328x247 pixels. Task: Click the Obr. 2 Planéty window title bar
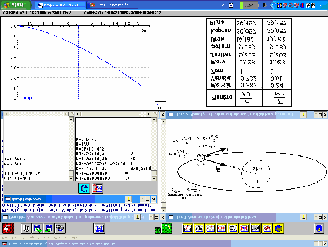[247, 114]
